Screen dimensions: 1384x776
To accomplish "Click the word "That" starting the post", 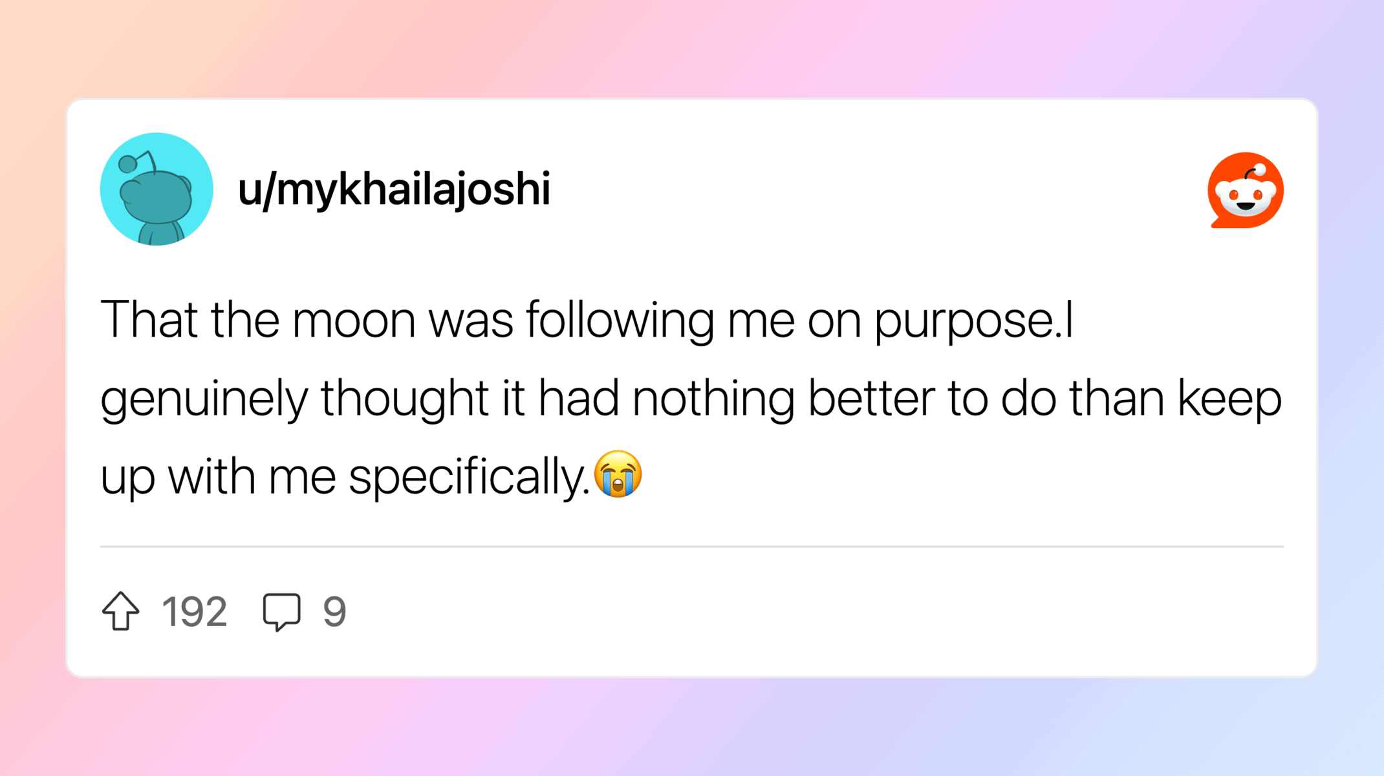I will (149, 320).
